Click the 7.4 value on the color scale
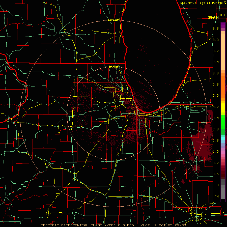The height and width of the screenshot is (227, 227). (x=216, y=62)
